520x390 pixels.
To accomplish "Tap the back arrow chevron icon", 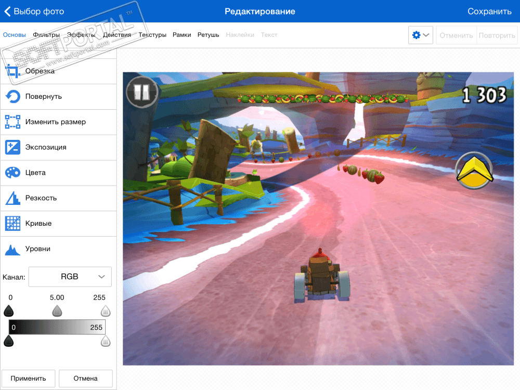I will [7, 11].
